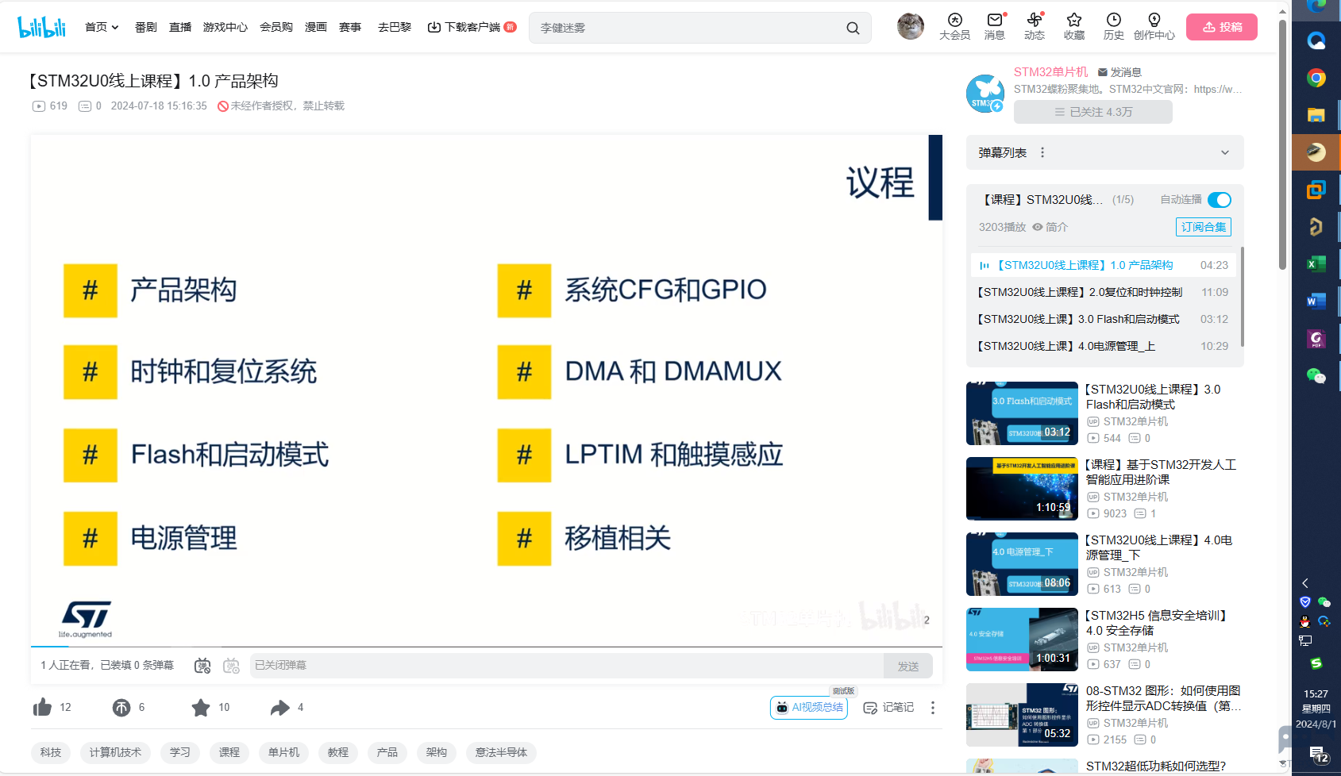Open the 赛事 navigation item
Viewport: 1341px width, 776px height.
(x=350, y=27)
